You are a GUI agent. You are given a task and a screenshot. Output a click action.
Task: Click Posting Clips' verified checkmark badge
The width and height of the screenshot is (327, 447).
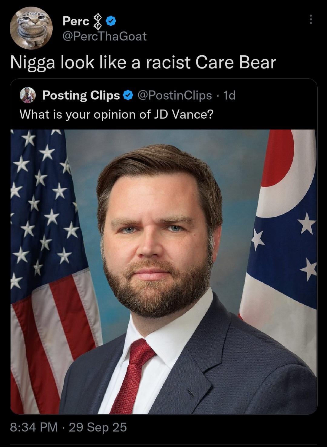click(x=128, y=95)
